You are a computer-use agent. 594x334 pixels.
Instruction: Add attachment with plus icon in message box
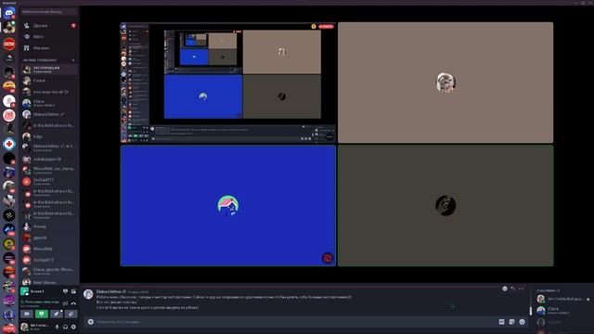point(91,322)
